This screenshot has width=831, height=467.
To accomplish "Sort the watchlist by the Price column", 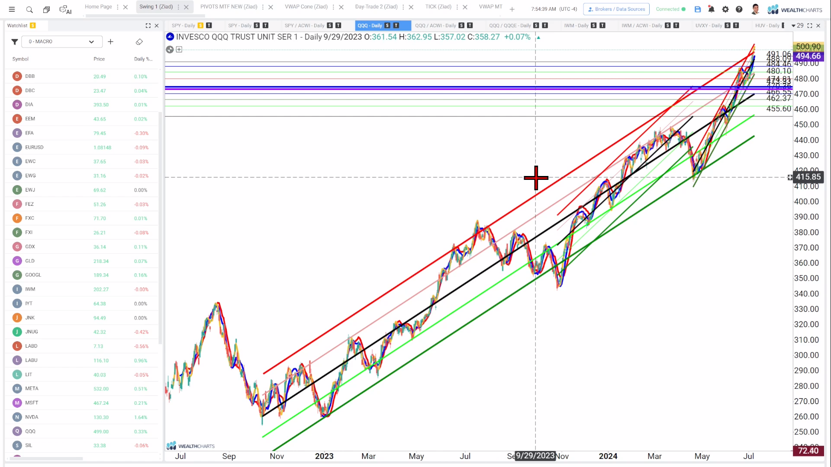I will 99,59.
